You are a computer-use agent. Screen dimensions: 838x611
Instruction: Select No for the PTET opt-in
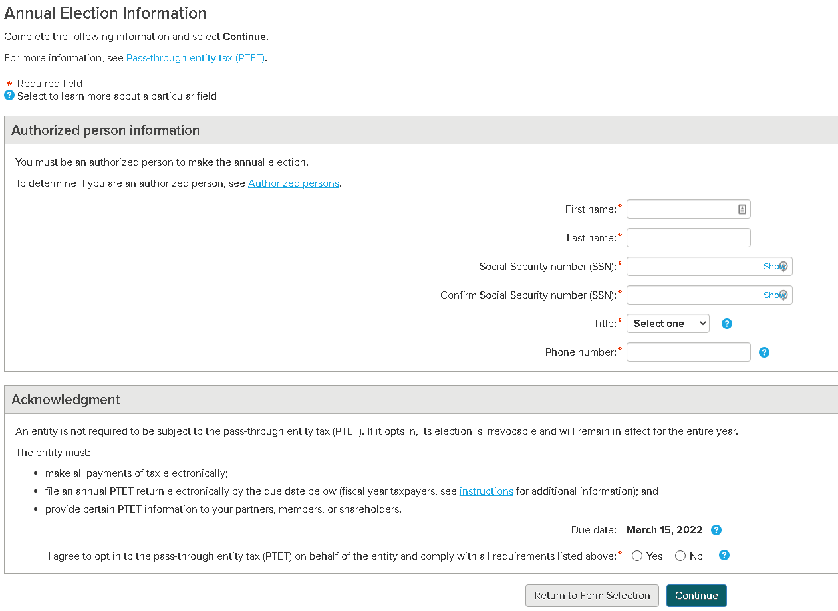[680, 556]
